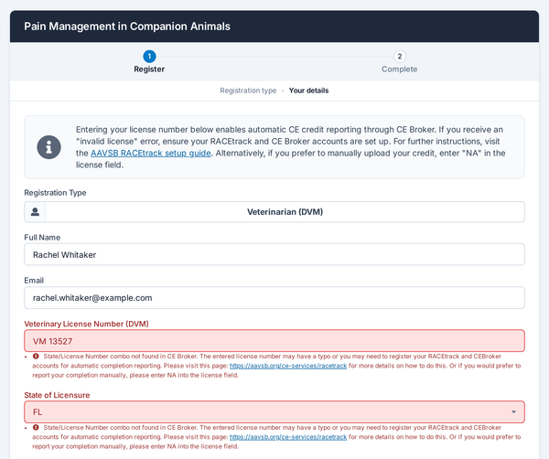Click the Veterinary License Number input field
549x459 pixels.
(274, 341)
